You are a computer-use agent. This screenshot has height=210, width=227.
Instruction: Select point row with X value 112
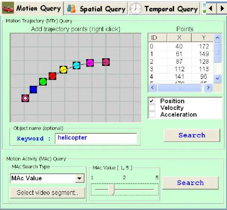pos(181,69)
